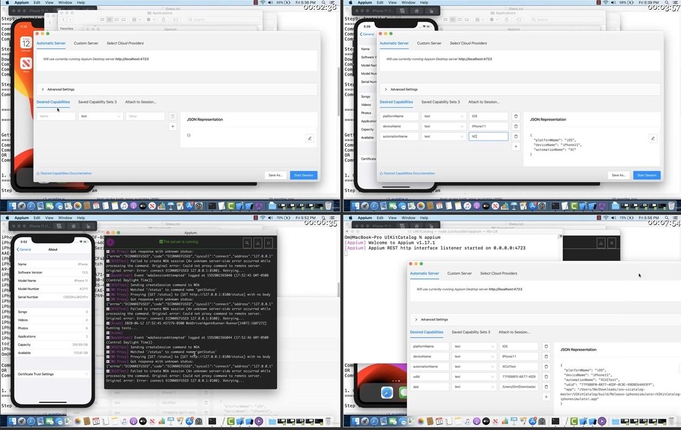Click Start Session in 5:36 PM screenshot
This screenshot has width=681, height=430.
(304, 175)
